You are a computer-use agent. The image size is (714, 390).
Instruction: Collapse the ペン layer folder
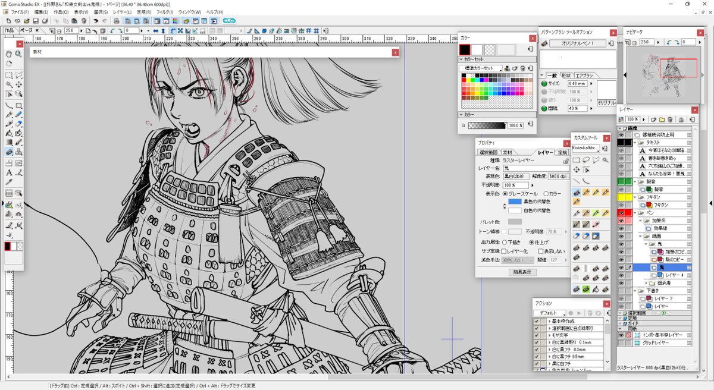[x=635, y=212]
